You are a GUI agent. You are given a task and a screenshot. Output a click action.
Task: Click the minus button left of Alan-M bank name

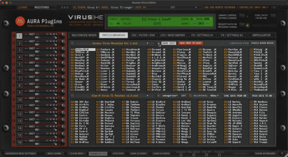click(72, 96)
